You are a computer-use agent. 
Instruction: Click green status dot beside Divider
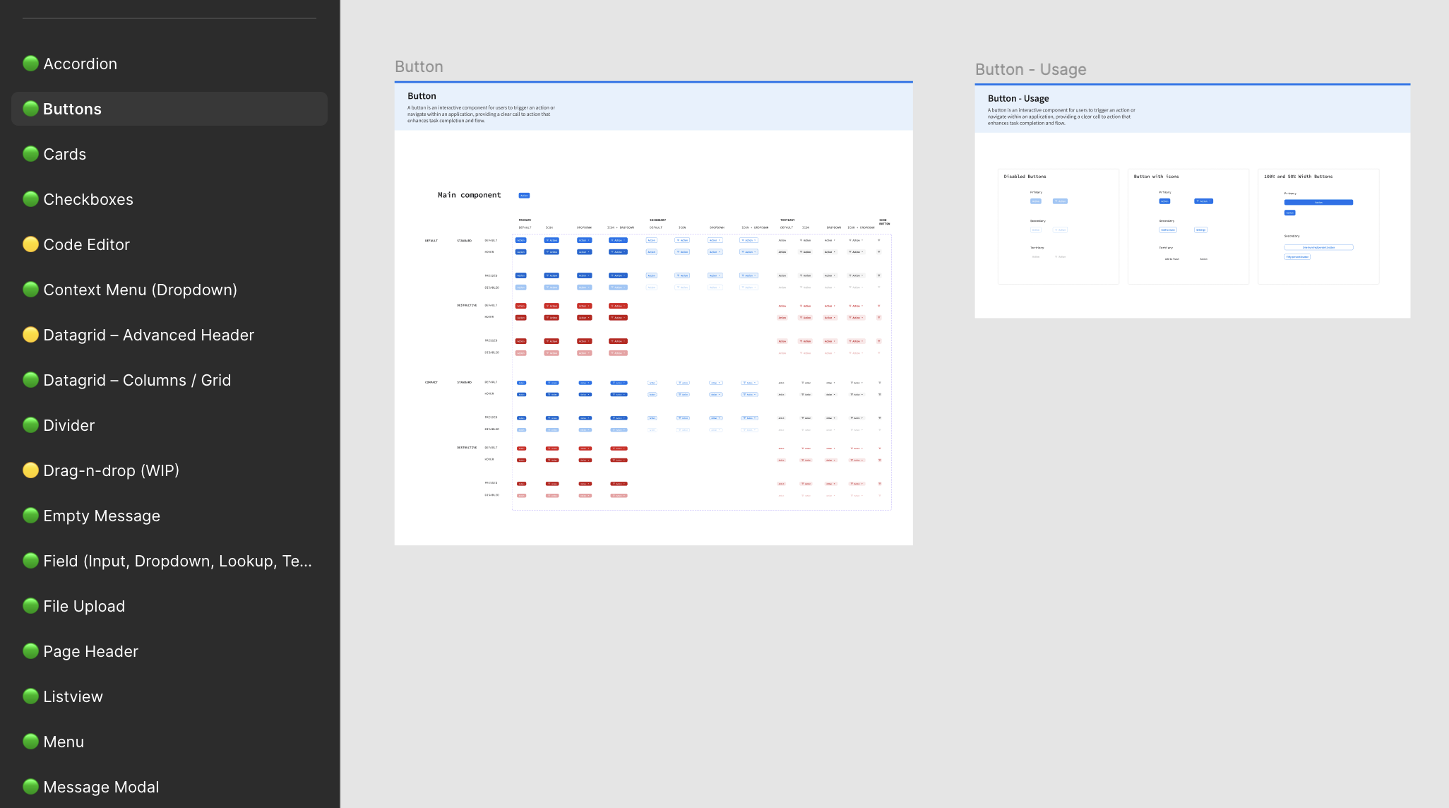pyautogui.click(x=30, y=425)
